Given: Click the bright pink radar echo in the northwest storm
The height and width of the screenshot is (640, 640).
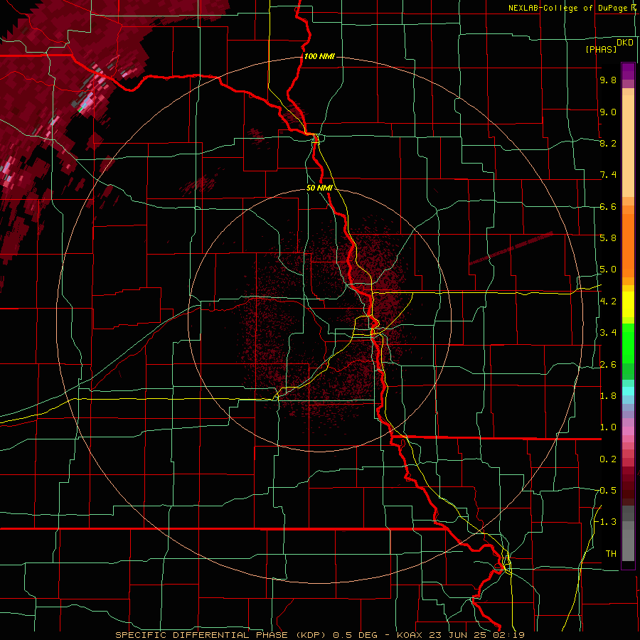Looking at the screenshot, I should (87, 101).
